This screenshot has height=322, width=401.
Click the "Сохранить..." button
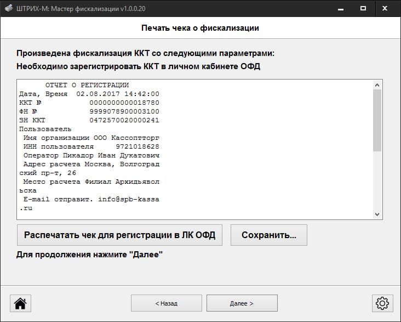pos(269,235)
